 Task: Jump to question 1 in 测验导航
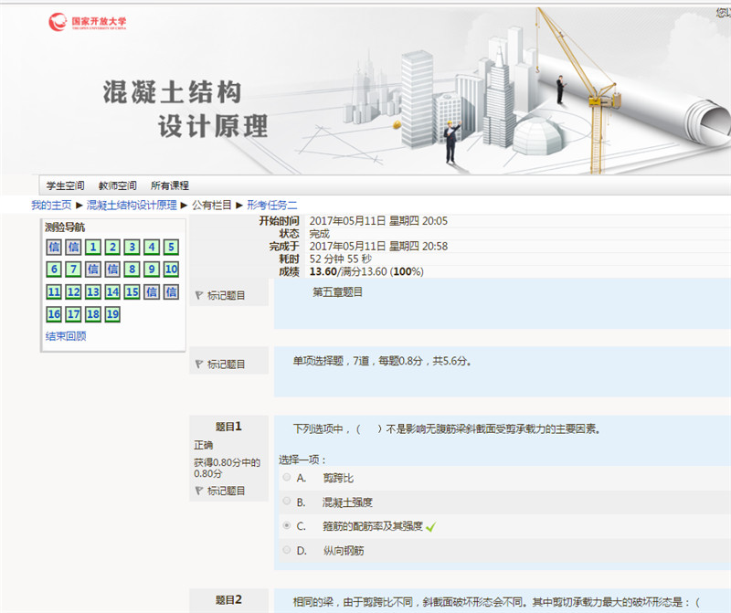point(92,248)
